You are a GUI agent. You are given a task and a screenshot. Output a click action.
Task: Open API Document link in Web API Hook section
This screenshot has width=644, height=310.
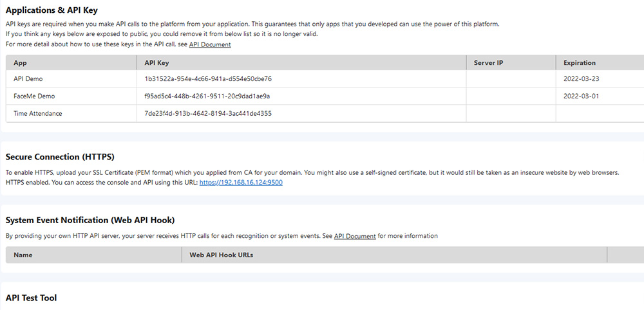click(355, 236)
